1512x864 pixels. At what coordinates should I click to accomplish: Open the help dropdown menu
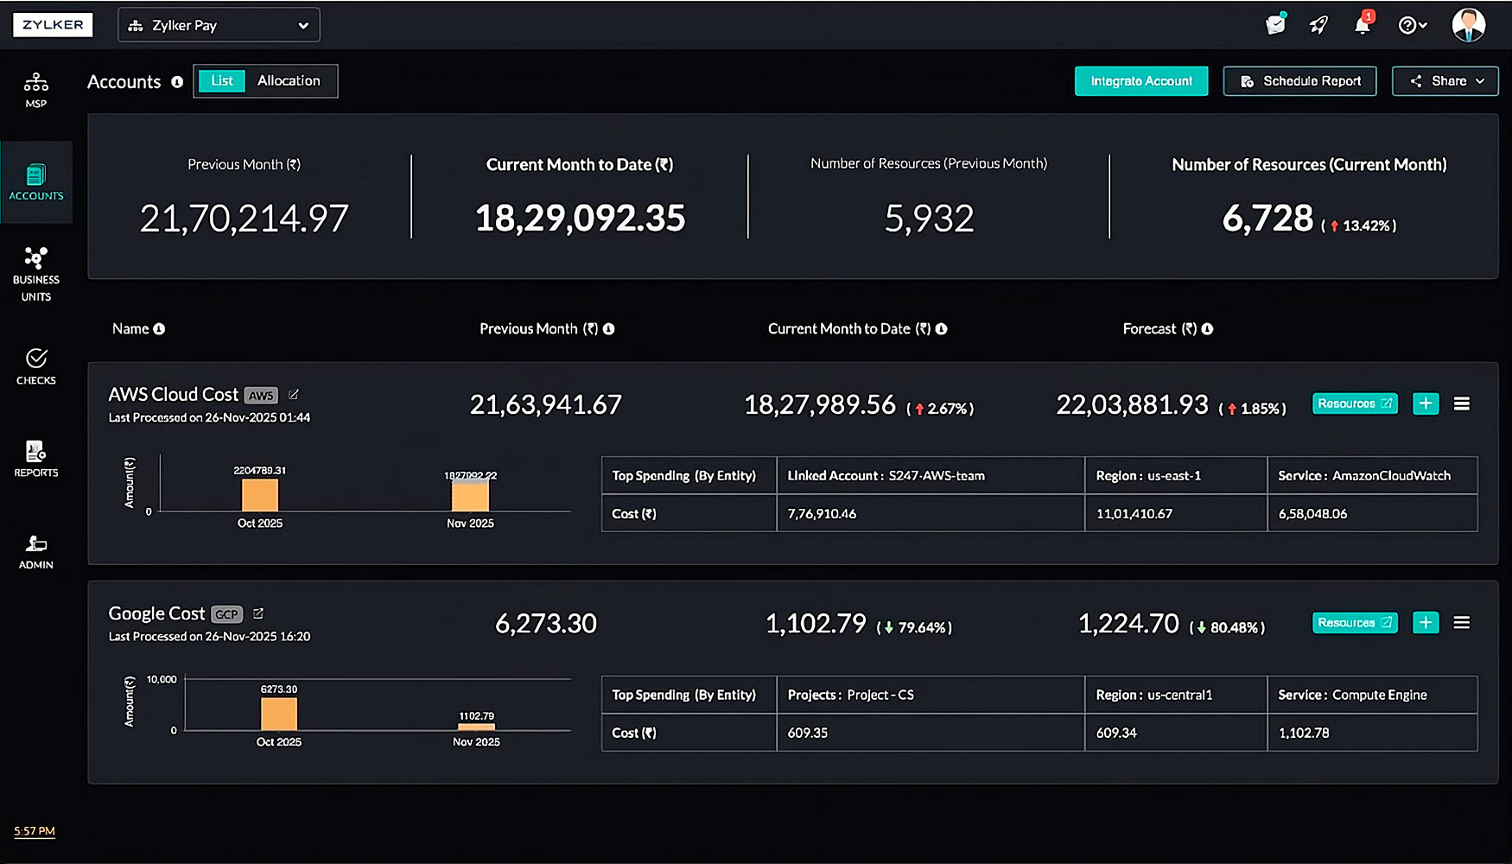coord(1413,25)
